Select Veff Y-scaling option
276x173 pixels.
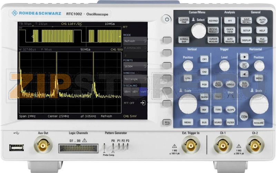point(143,92)
